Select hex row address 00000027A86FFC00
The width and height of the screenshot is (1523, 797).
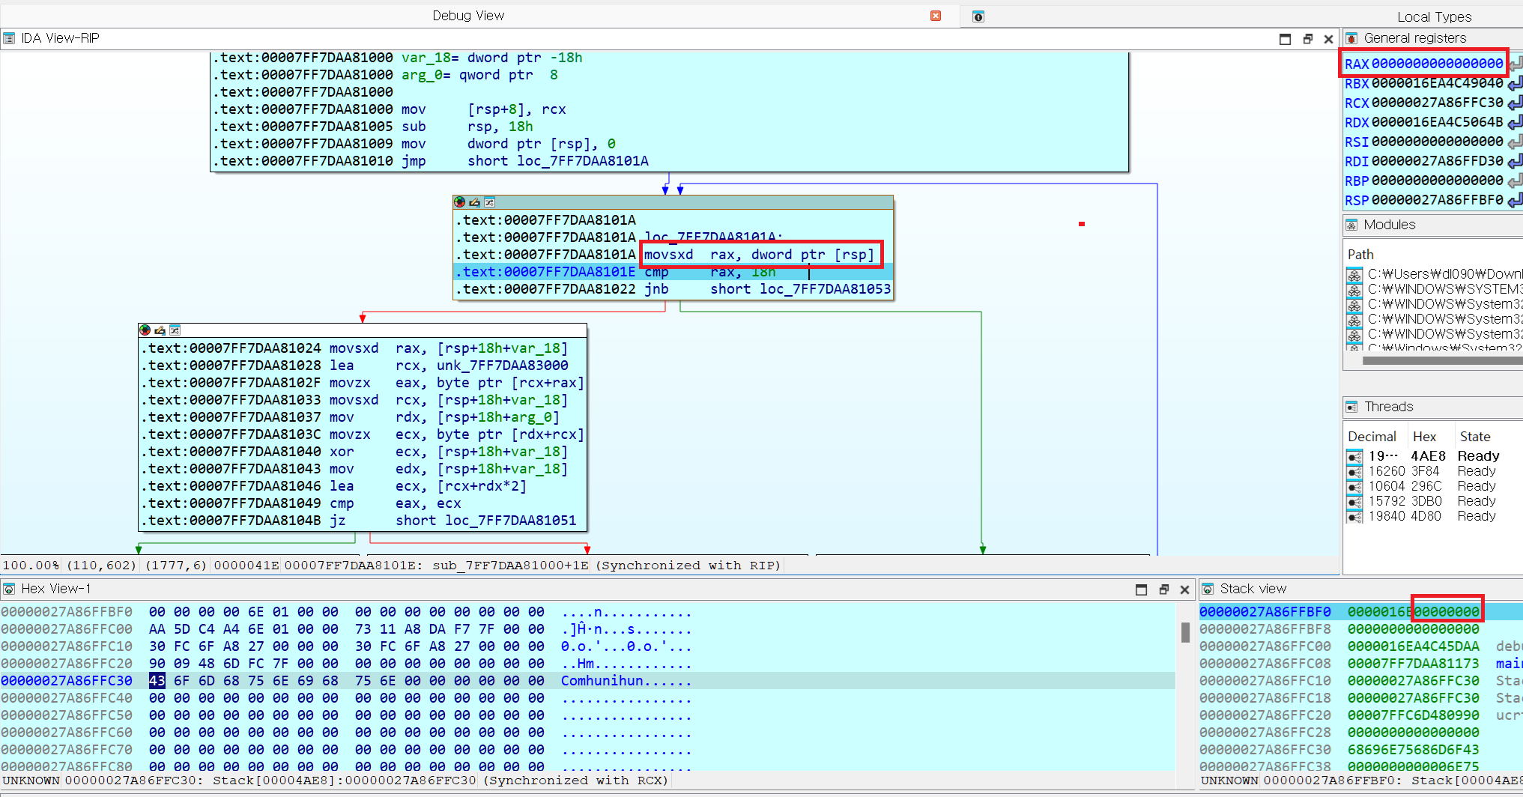pos(67,629)
